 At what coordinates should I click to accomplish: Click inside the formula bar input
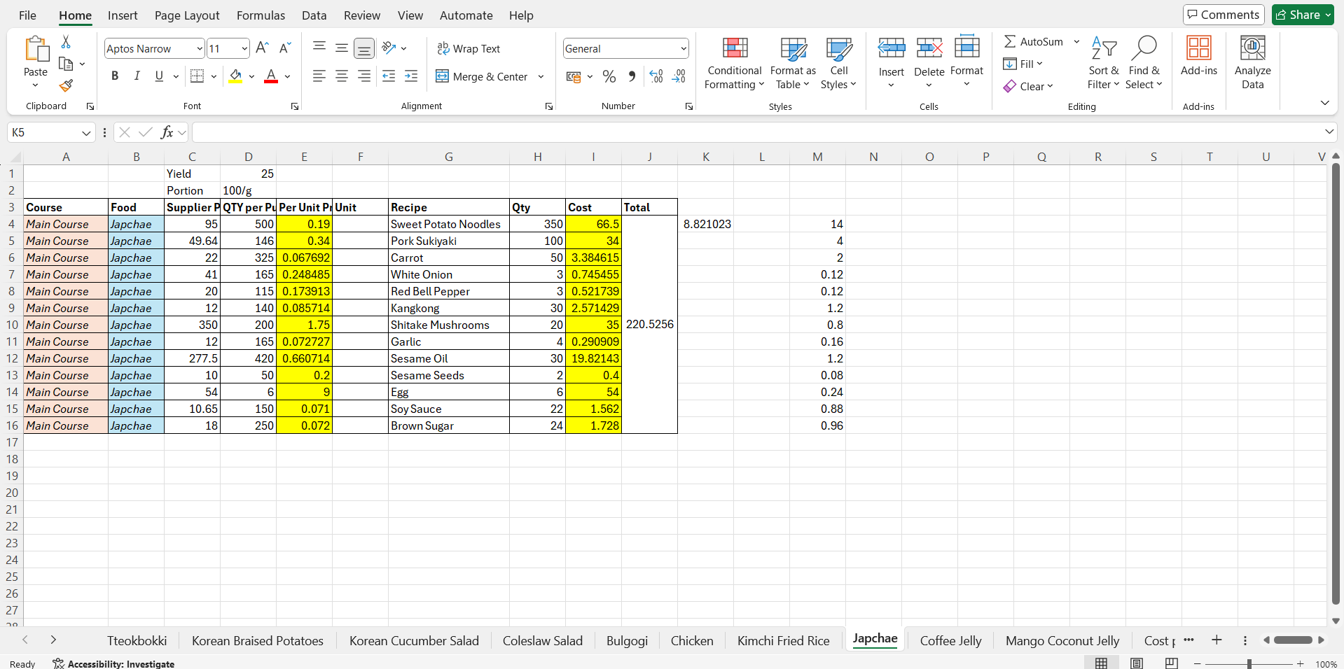tap(756, 132)
